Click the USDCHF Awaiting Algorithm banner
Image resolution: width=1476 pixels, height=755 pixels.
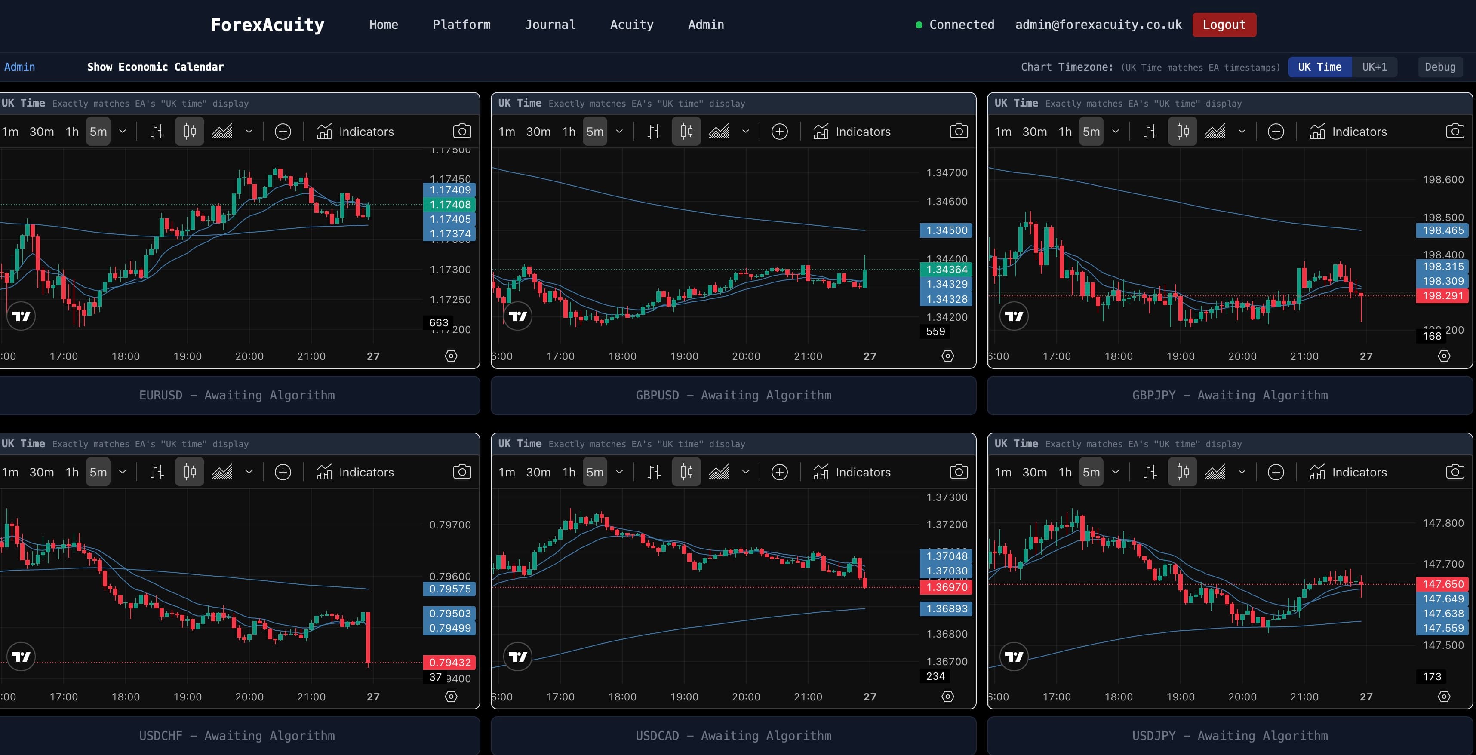[237, 736]
